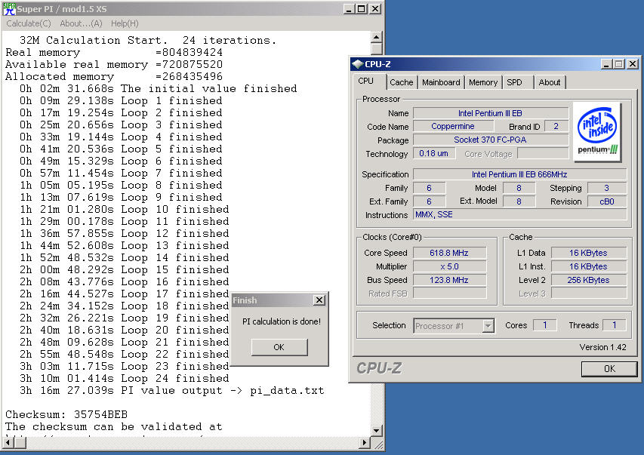Maximize the Super PI window
This screenshot has width=644, height=455.
(x=362, y=8)
